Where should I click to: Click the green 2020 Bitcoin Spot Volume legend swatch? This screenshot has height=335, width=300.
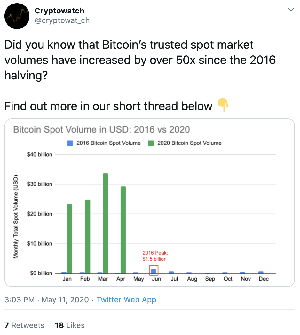tap(151, 143)
